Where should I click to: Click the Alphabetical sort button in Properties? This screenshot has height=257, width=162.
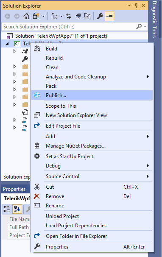coord(17,209)
